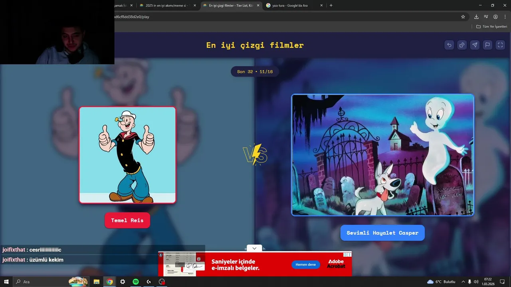Click the 'En iyi çizgi filmler' title
Screen dimensions: 511x287
[255, 45]
